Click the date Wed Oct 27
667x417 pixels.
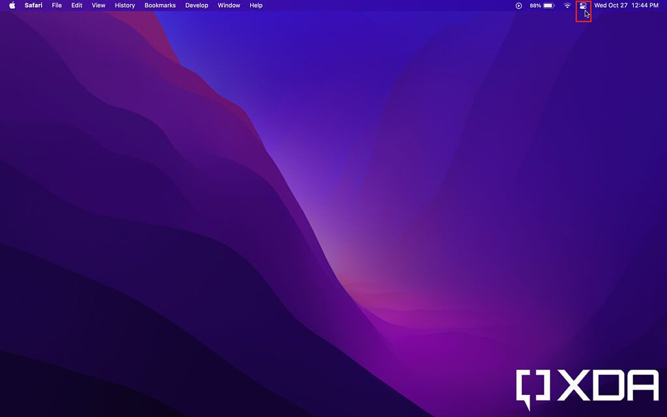[x=612, y=5]
